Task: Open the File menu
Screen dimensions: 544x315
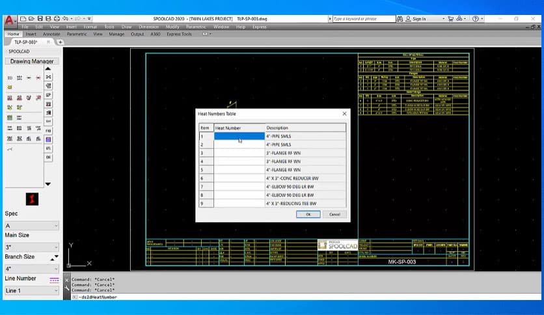Action: coord(25,27)
